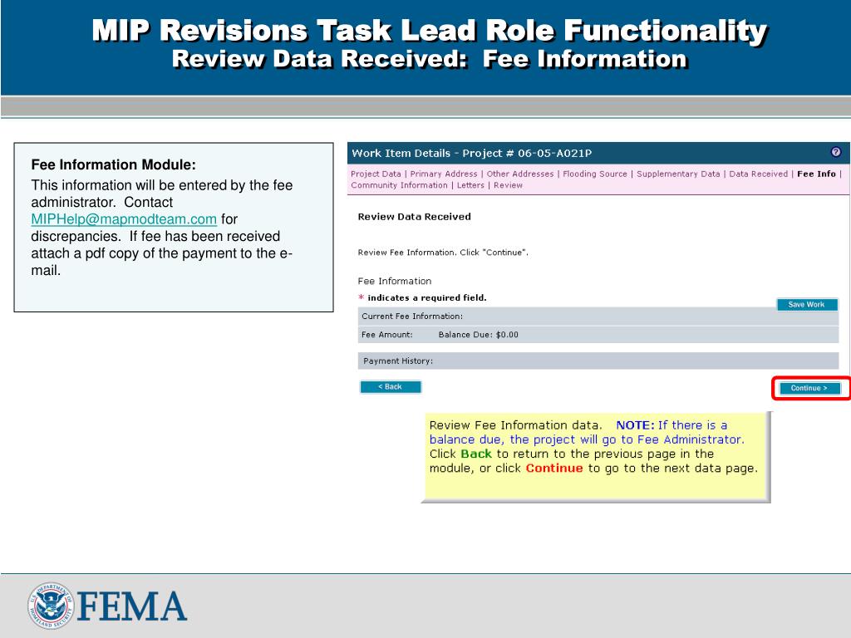Switch to Primary Address tab
Viewport: 851px width, 638px height.
coord(444,174)
